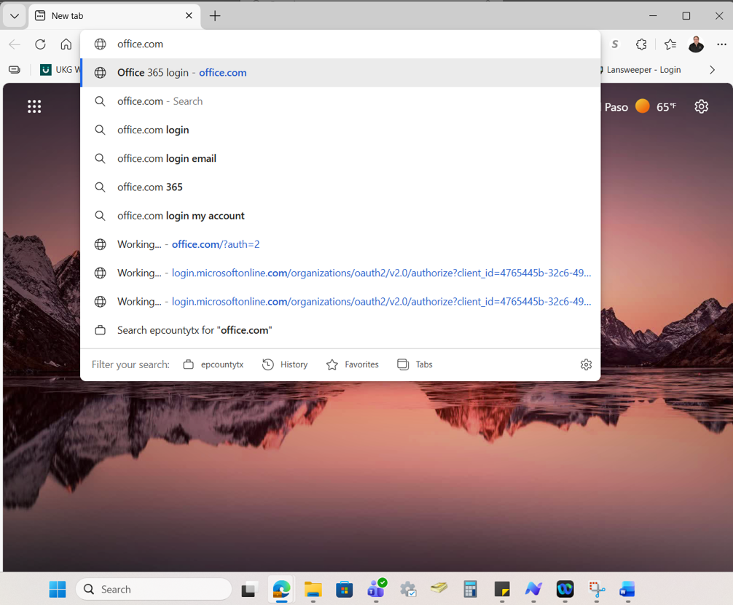The height and width of the screenshot is (605, 733).
Task: Open Microsoft Word from taskbar
Action: (x=627, y=589)
